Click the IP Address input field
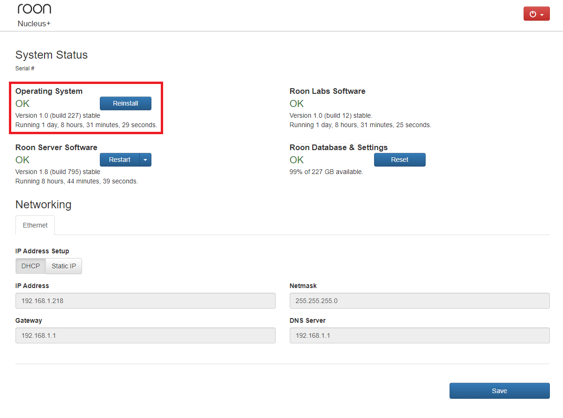 tap(145, 301)
